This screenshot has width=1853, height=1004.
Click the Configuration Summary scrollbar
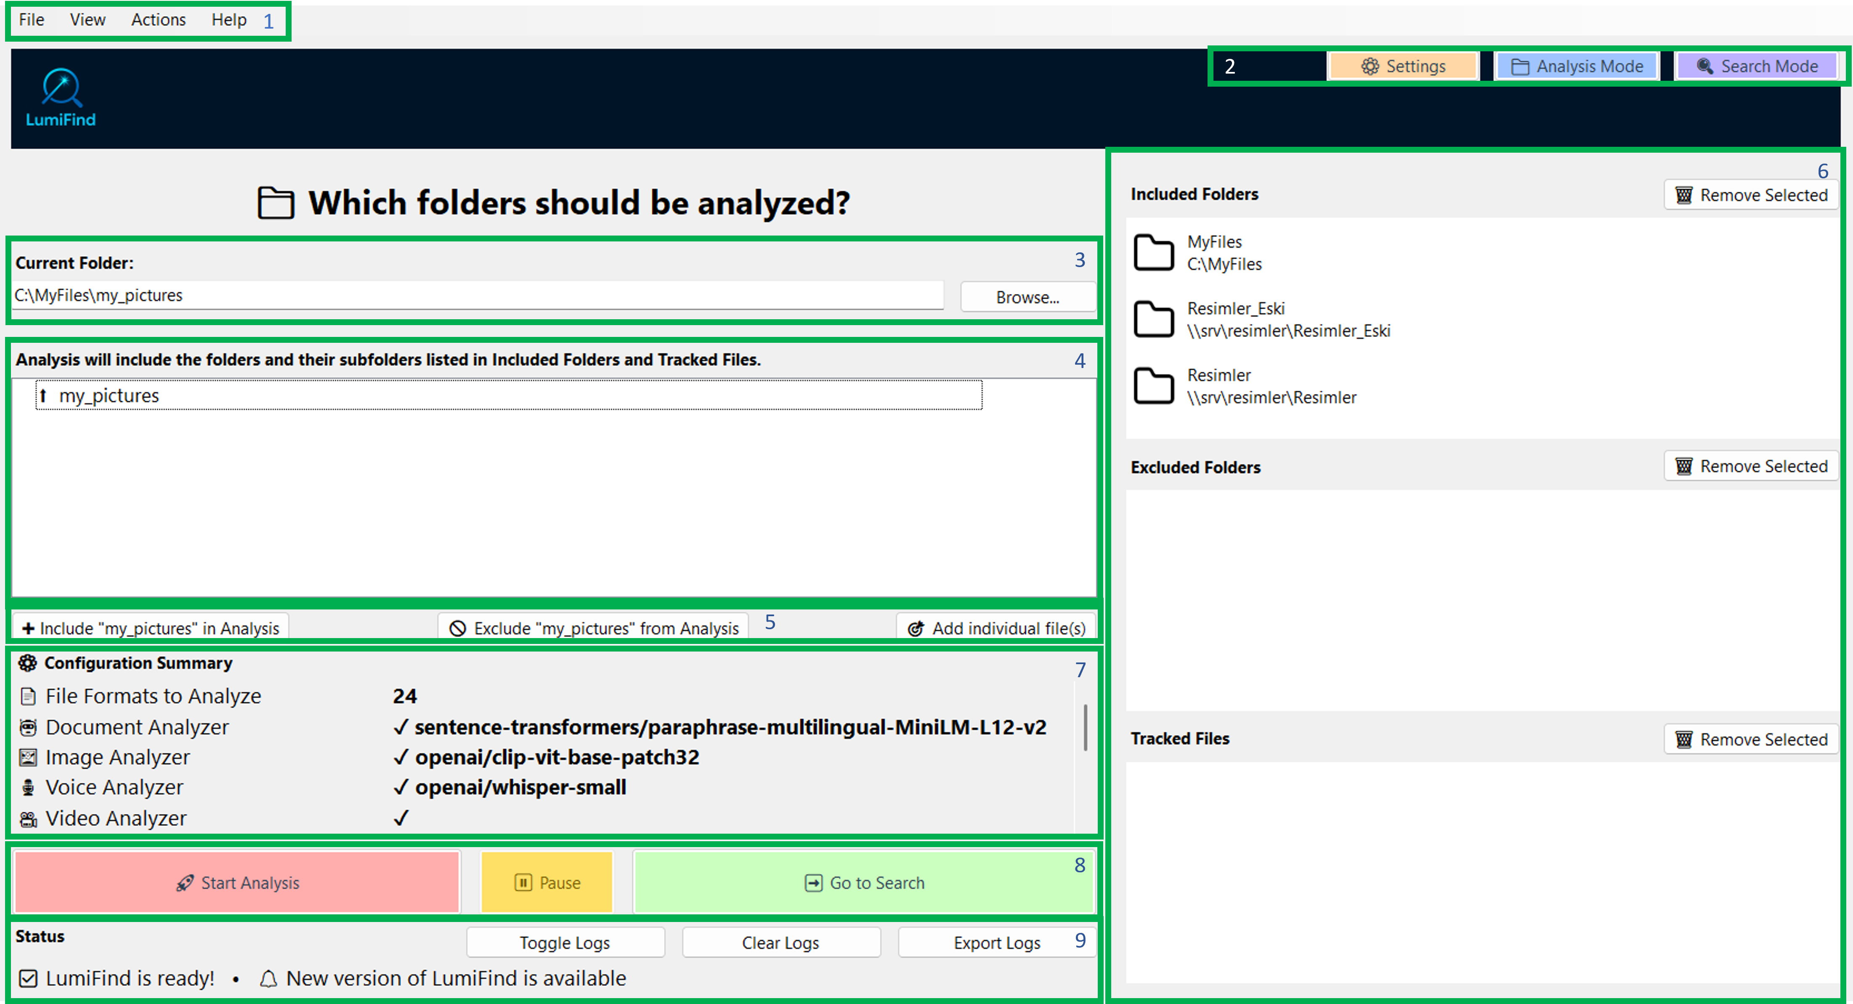1085,727
